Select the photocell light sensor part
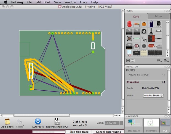The image size is (171, 134). coord(137,46)
